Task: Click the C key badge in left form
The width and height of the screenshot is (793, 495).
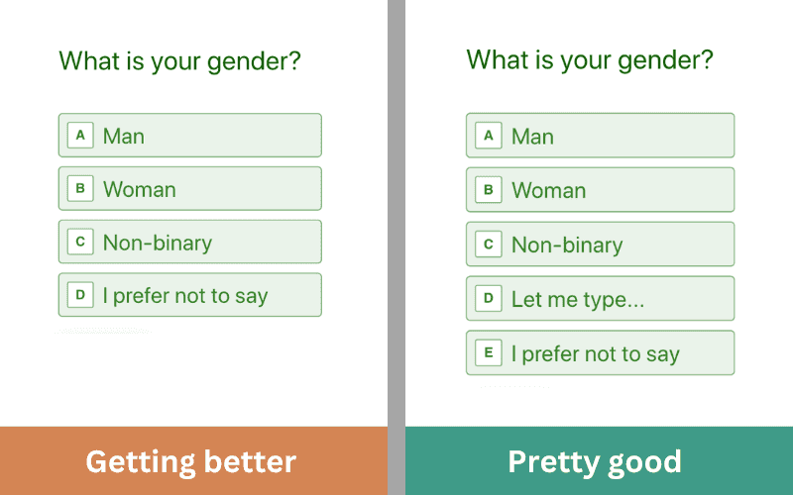Action: point(80,242)
